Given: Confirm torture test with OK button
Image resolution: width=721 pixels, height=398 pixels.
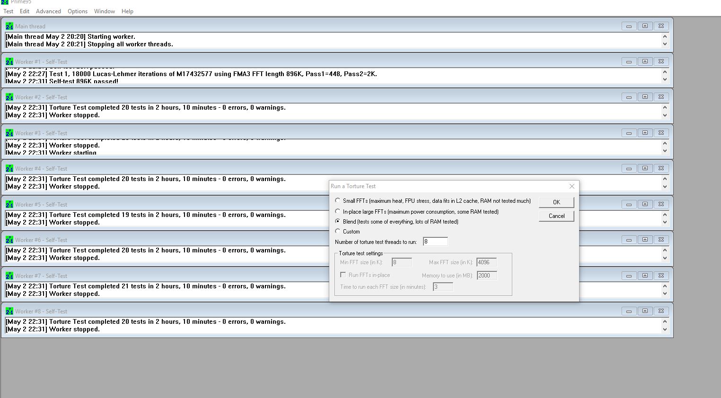Looking at the screenshot, I should tap(556, 202).
